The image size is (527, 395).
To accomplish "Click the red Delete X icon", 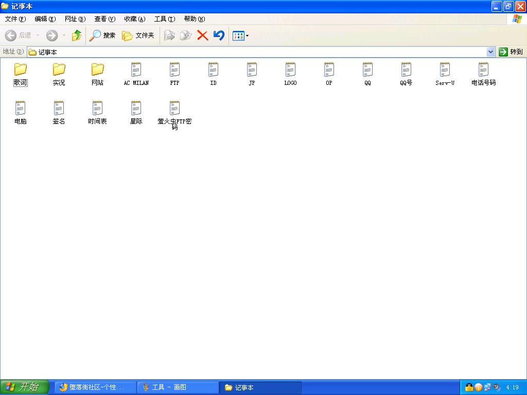I will tap(203, 35).
